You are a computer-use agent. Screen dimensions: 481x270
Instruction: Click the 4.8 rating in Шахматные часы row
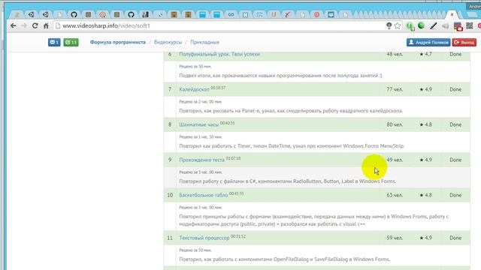[426, 124]
